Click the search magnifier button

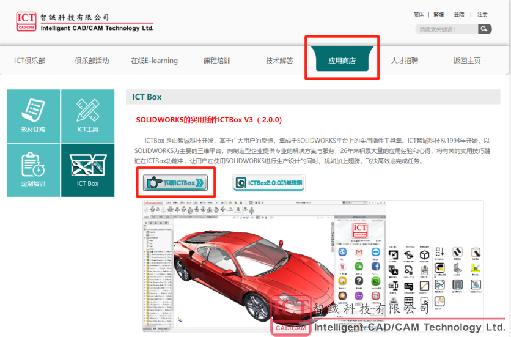[485, 29]
